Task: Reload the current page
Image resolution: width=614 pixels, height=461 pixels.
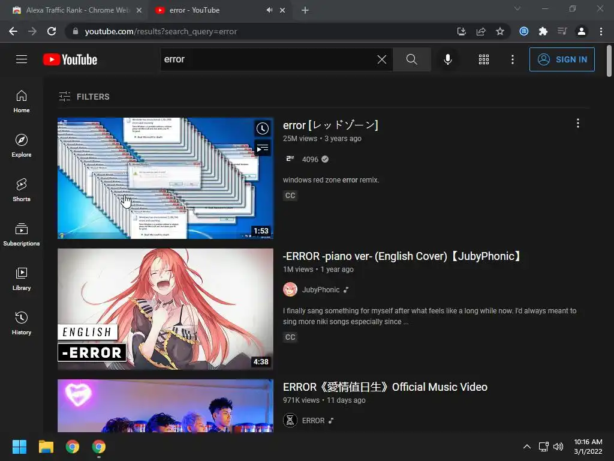Action: [52, 31]
